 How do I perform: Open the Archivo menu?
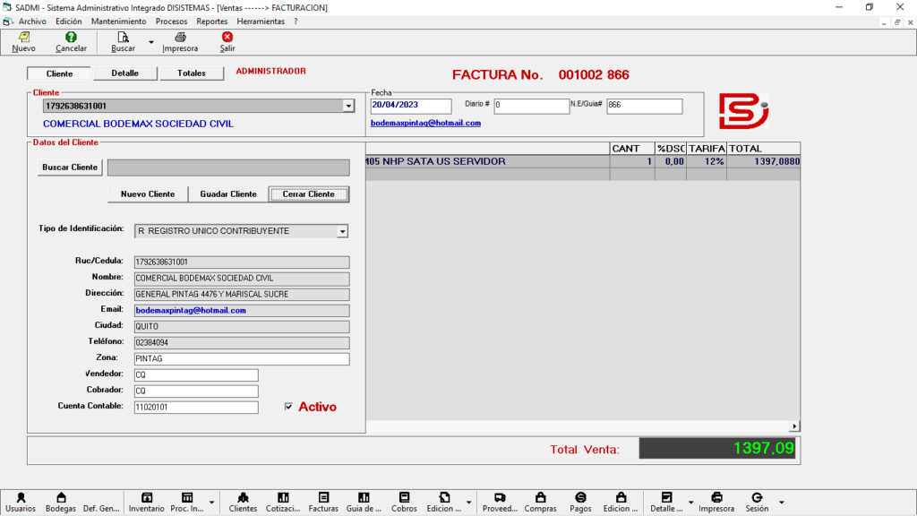[32, 21]
